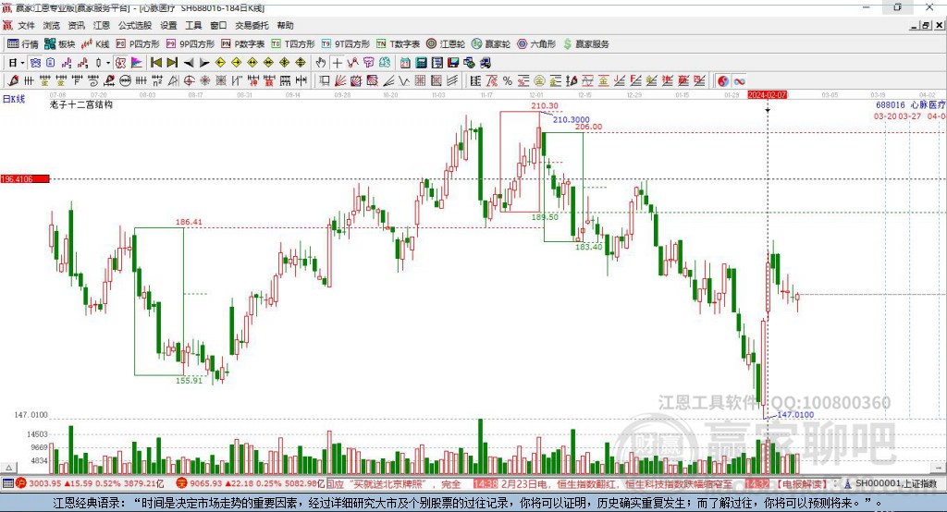This screenshot has width=947, height=512.
Task: Click the black right arrow icon
Action: [x=204, y=63]
